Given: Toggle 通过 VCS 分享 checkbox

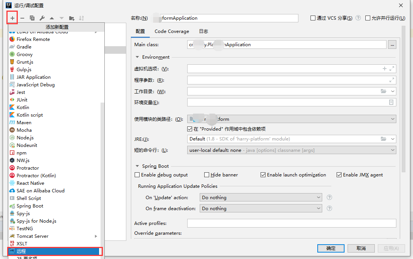Looking at the screenshot, I should [x=313, y=18].
